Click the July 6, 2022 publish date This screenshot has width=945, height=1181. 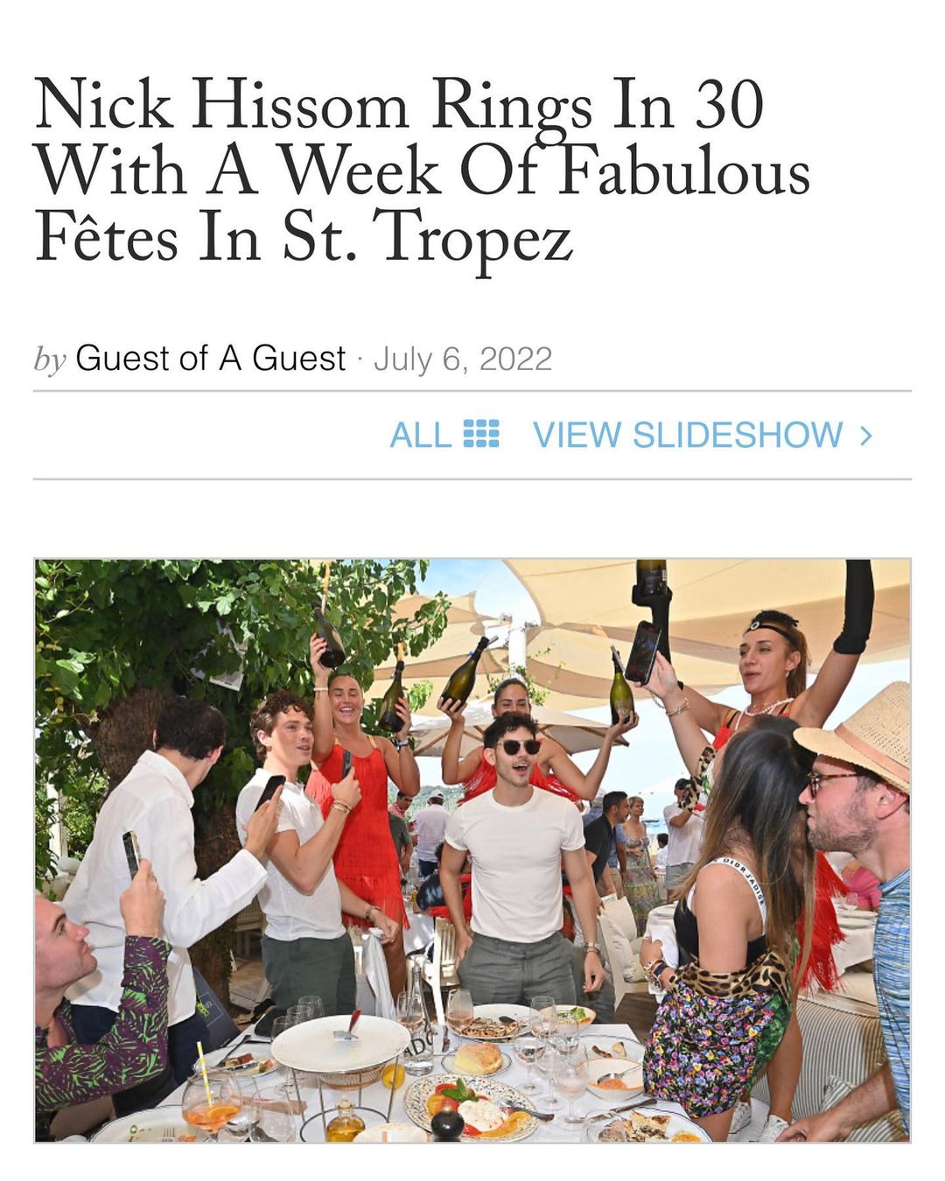click(x=463, y=359)
